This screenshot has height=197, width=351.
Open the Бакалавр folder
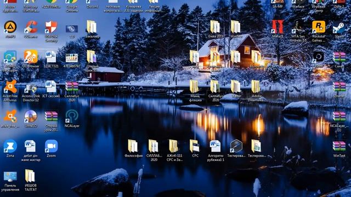click(92, 27)
